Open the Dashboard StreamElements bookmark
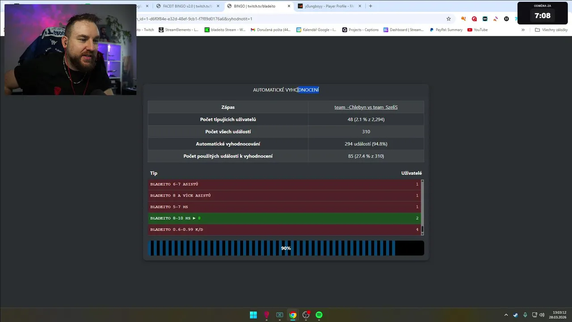 (403, 30)
